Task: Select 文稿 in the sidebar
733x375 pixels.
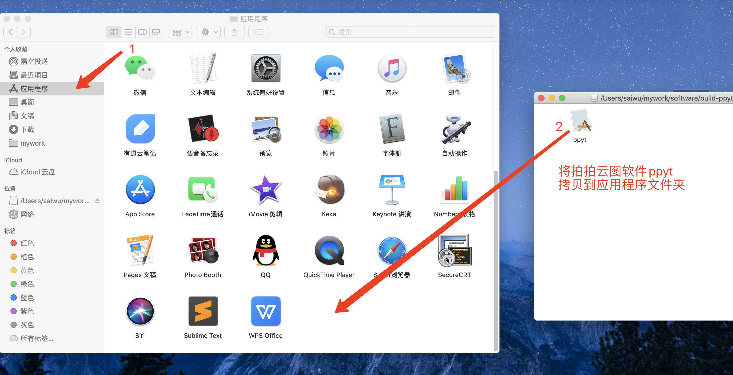Action: pos(52,116)
